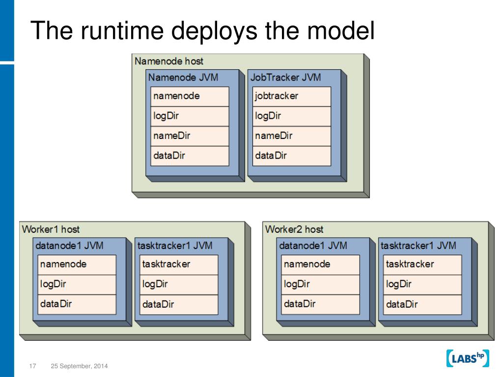Click slide number 17 in footer
The height and width of the screenshot is (377, 503).
tap(32, 366)
